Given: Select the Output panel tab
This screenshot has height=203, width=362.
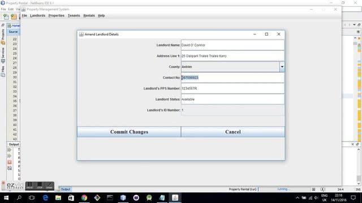Looking at the screenshot, I should coord(14,144).
